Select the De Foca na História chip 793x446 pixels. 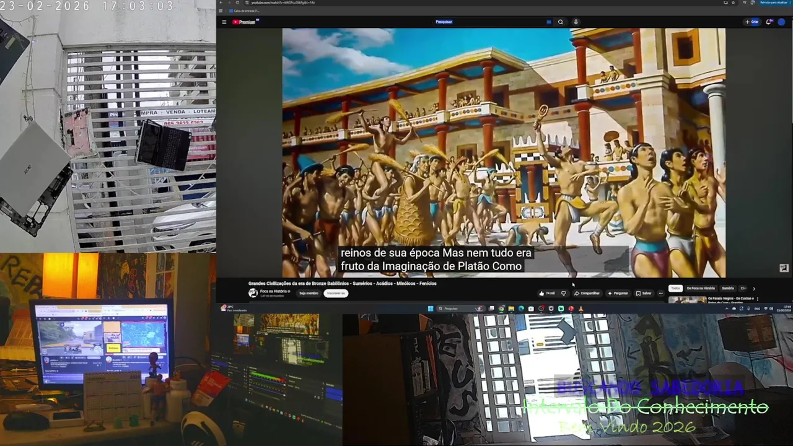point(701,288)
